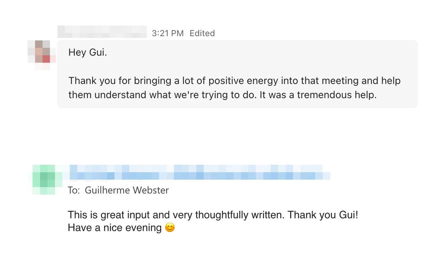Click the "Hey Gui." greeting in the bubble
This screenshot has height=264, width=445.
pyautogui.click(x=88, y=52)
